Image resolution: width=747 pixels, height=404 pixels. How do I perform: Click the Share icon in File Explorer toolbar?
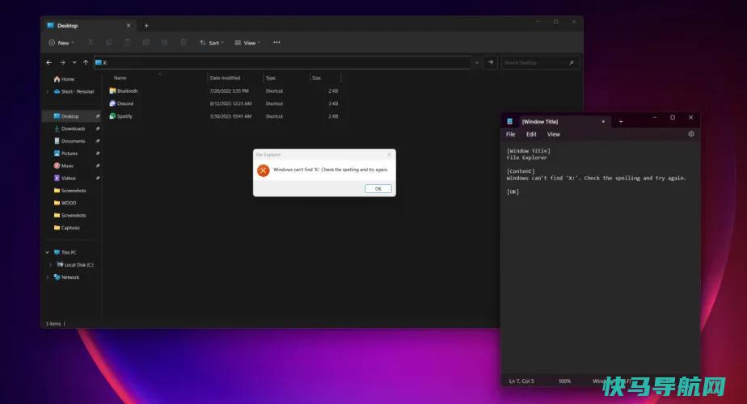tap(164, 42)
